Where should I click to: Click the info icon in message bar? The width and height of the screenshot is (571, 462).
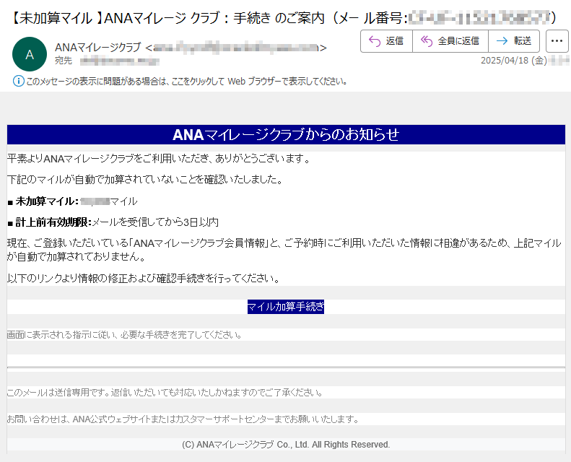pyautogui.click(x=19, y=81)
